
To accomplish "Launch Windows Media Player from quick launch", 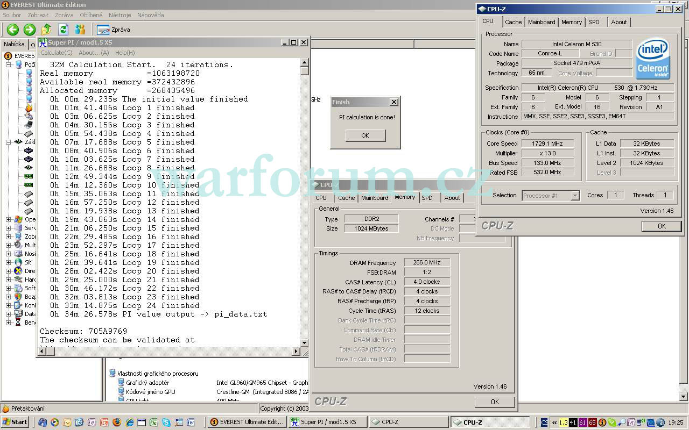I will [x=55, y=422].
